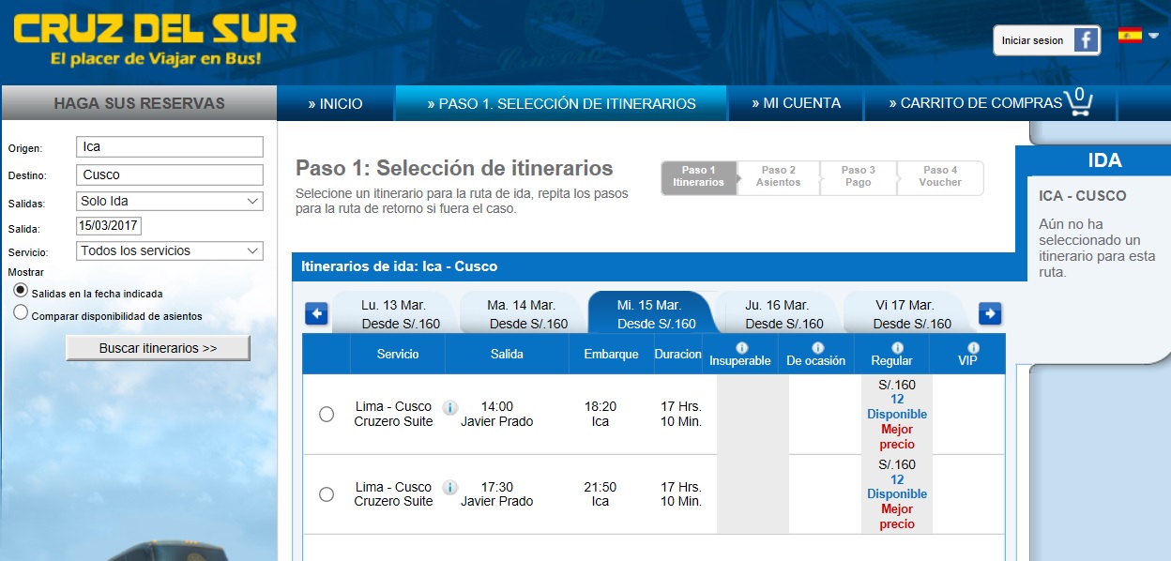This screenshot has width=1171, height=561.
Task: Expand the Servicio Todos los servicios dropdown
Action: coord(170,250)
